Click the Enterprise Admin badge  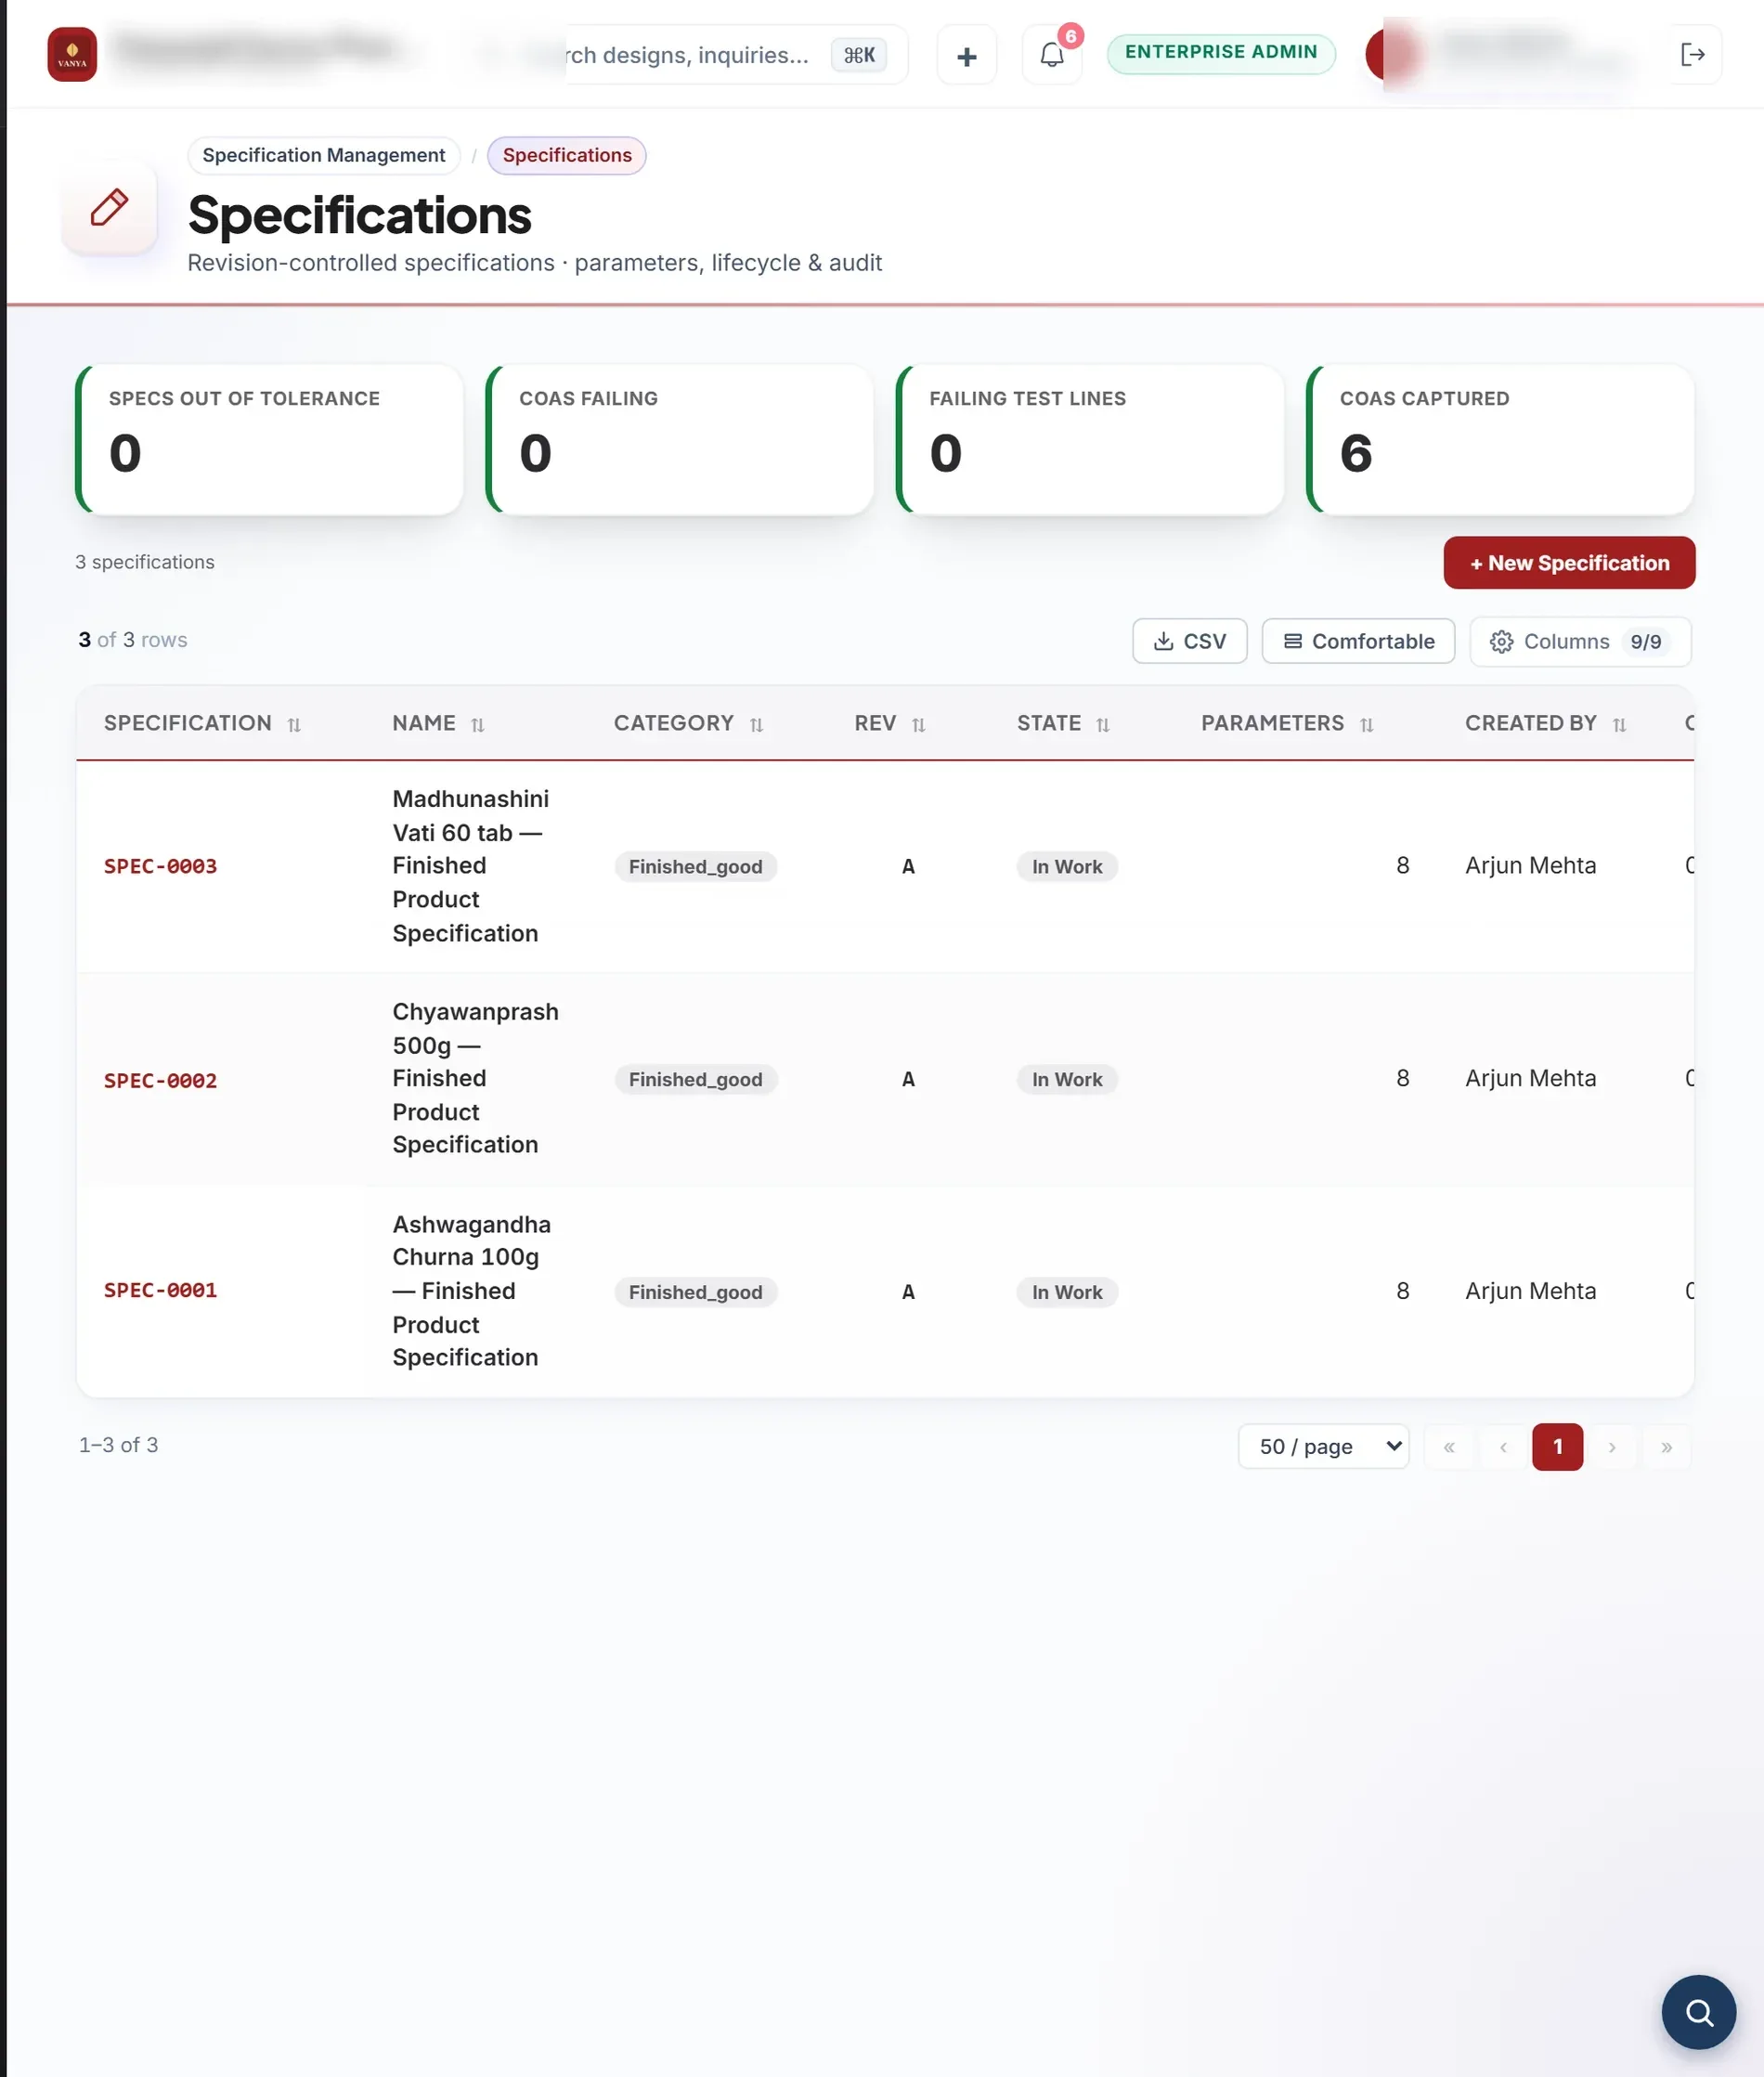pyautogui.click(x=1221, y=52)
